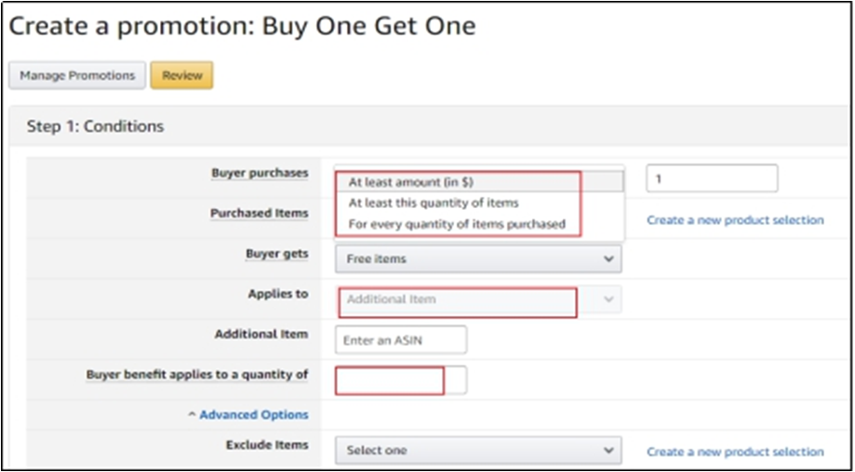This screenshot has width=855, height=472.
Task: Open the Exclude Items 'Select one' dropdown
Action: pyautogui.click(x=478, y=450)
